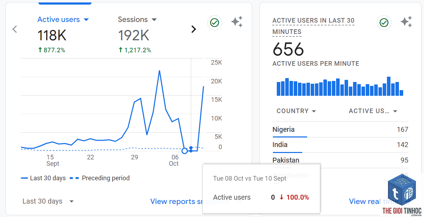424x217 pixels.
Task: Click India's 142 active users value
Action: 402,145
